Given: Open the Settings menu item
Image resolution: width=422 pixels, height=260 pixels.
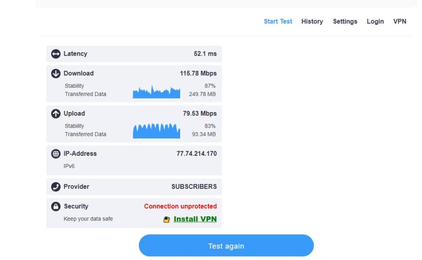Looking at the screenshot, I should 345,21.
